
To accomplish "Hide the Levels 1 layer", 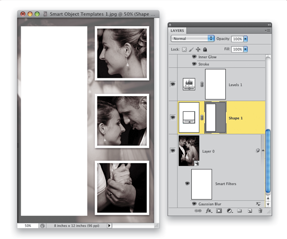I will pyautogui.click(x=173, y=84).
